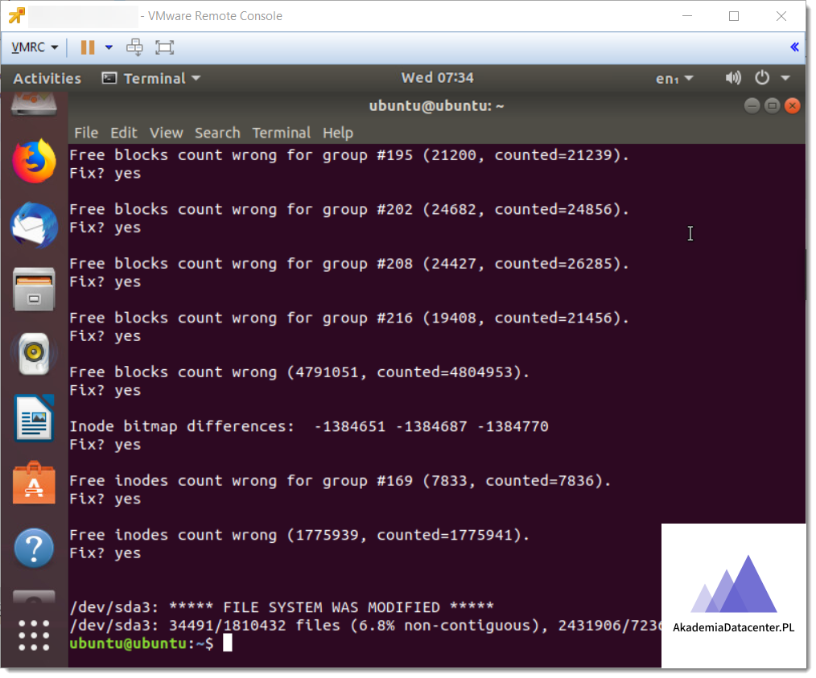The image size is (816, 678).
Task: Open the clock showing Wed 07:34
Action: click(437, 78)
